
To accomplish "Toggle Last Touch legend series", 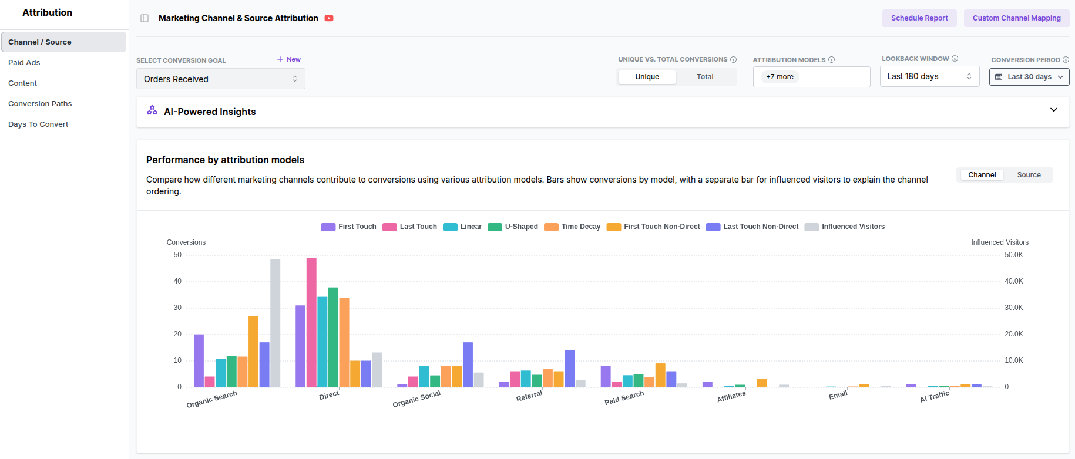I will tap(409, 227).
